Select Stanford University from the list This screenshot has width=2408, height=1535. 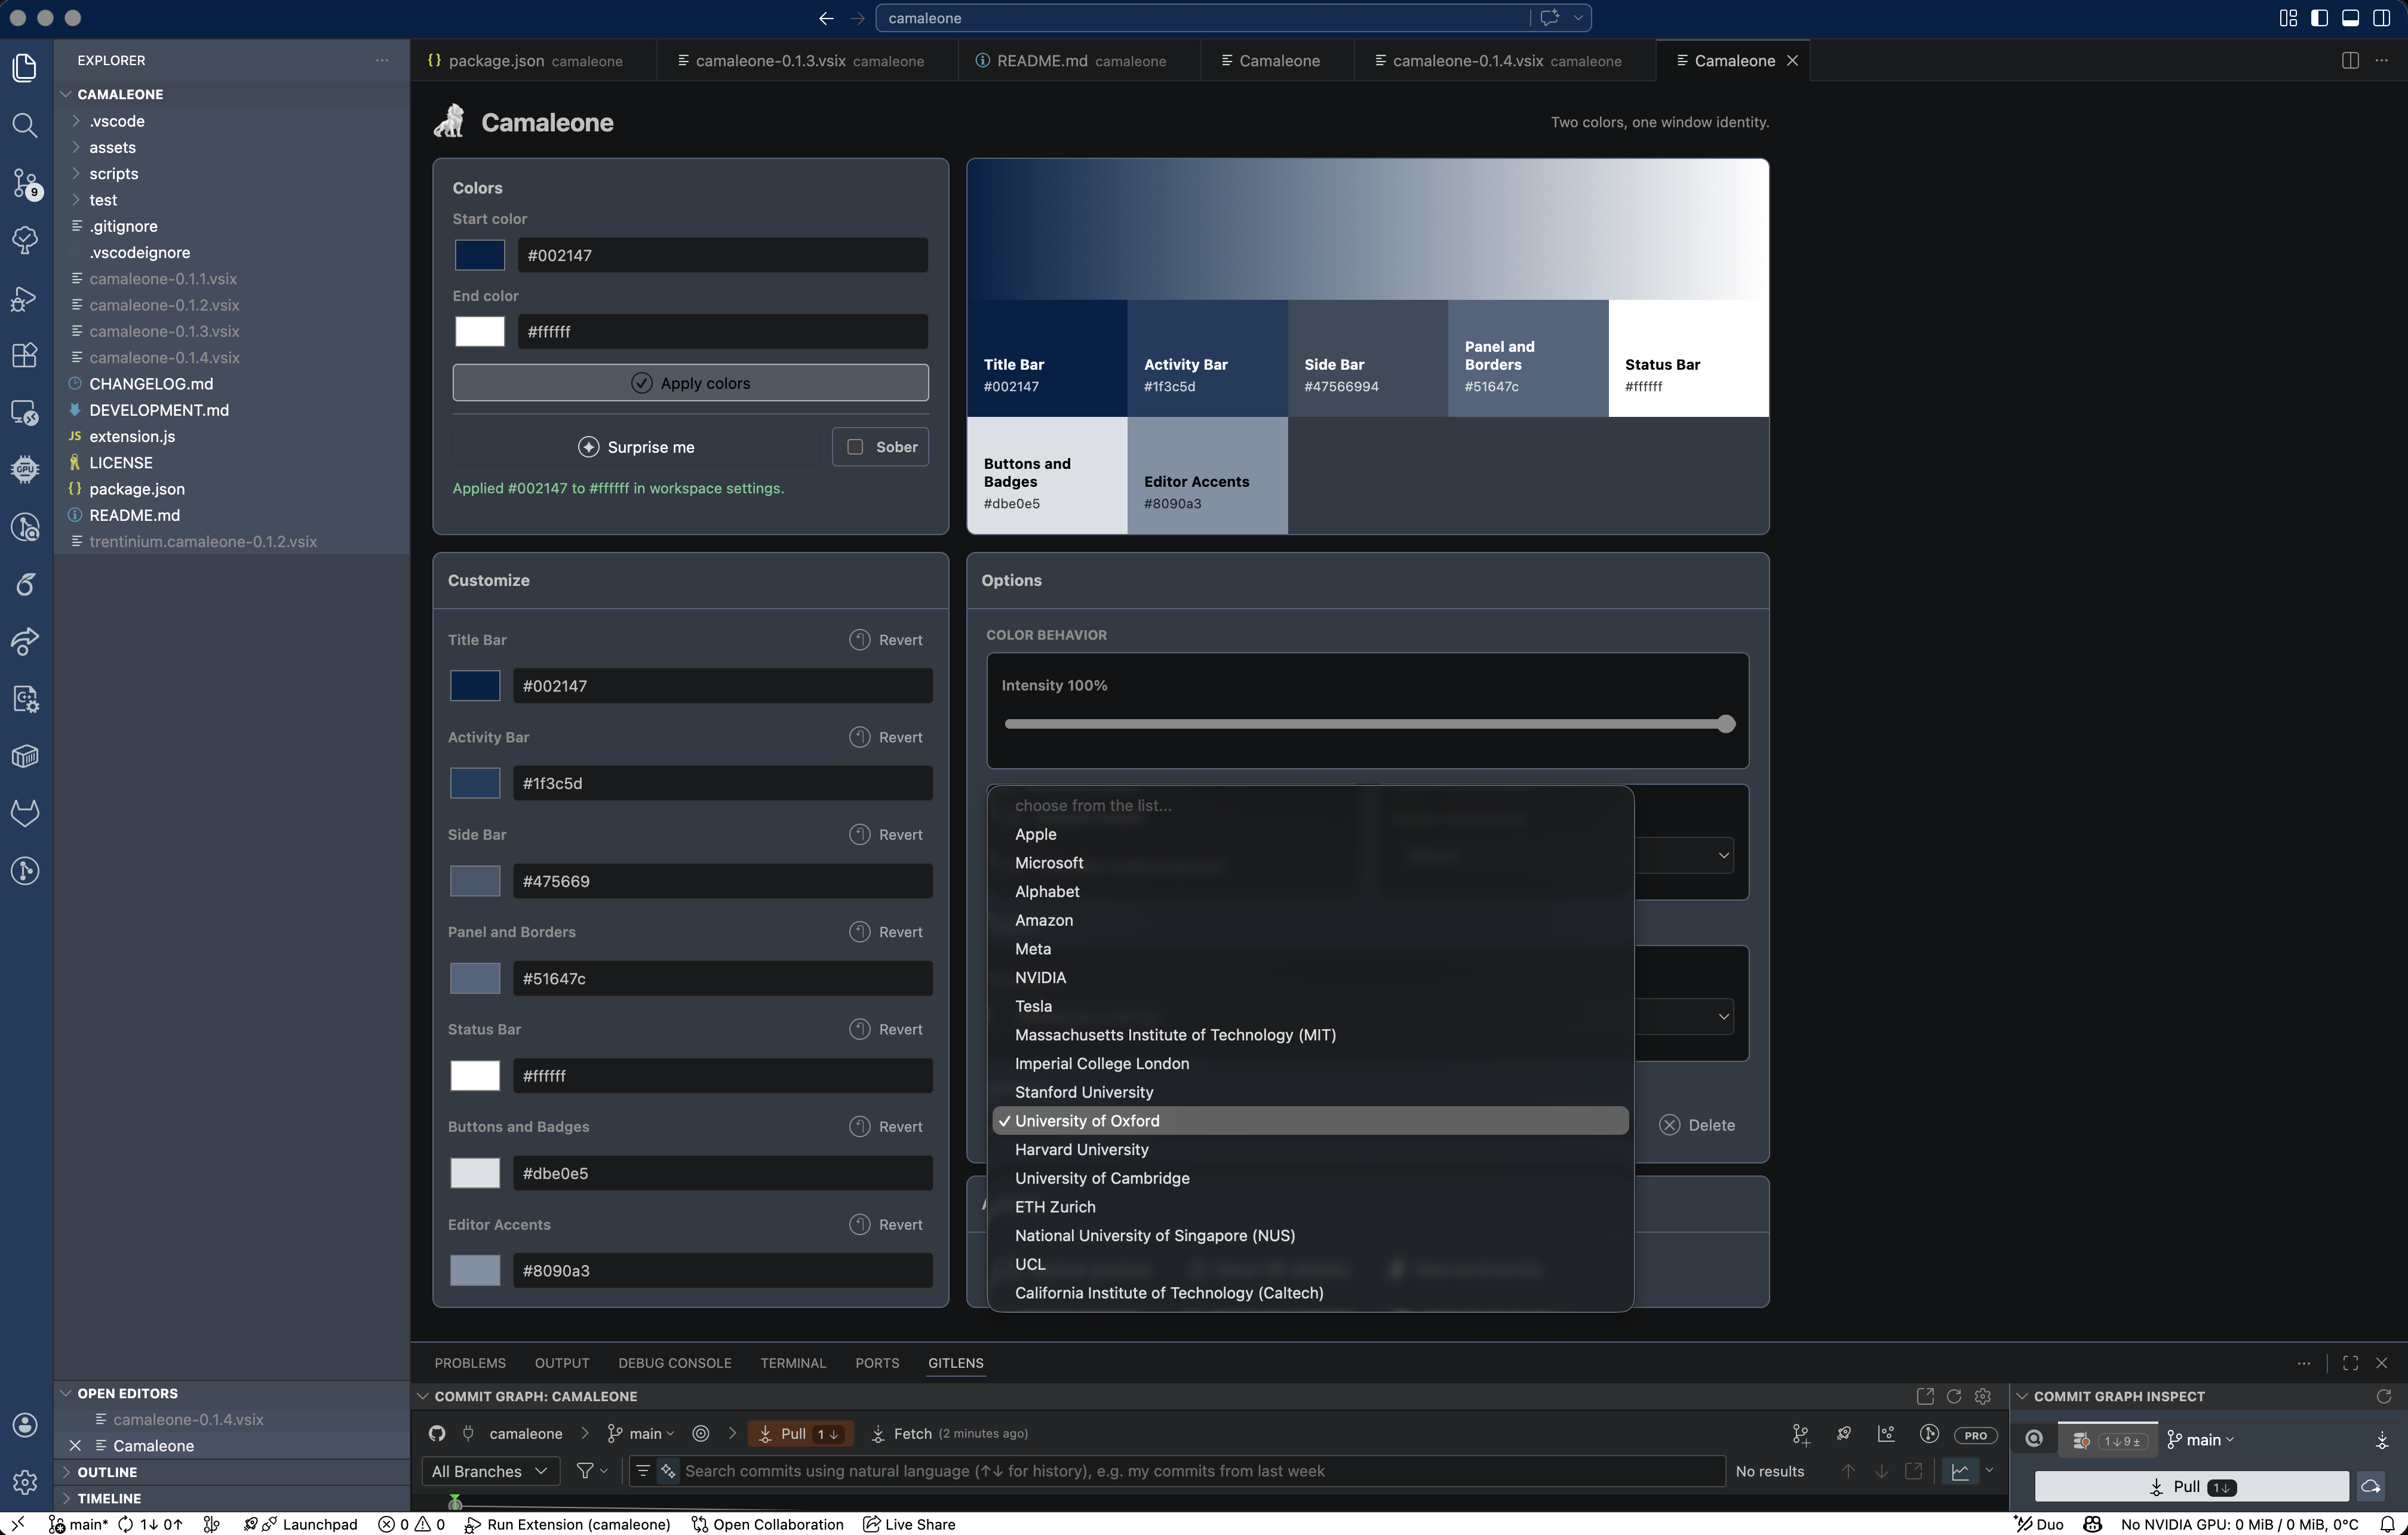coord(1310,1092)
